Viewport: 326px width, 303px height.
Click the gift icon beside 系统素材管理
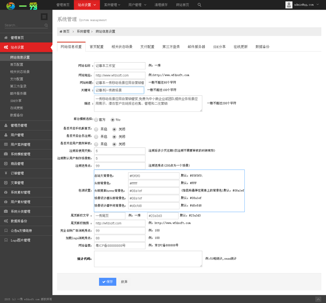(x=6, y=192)
